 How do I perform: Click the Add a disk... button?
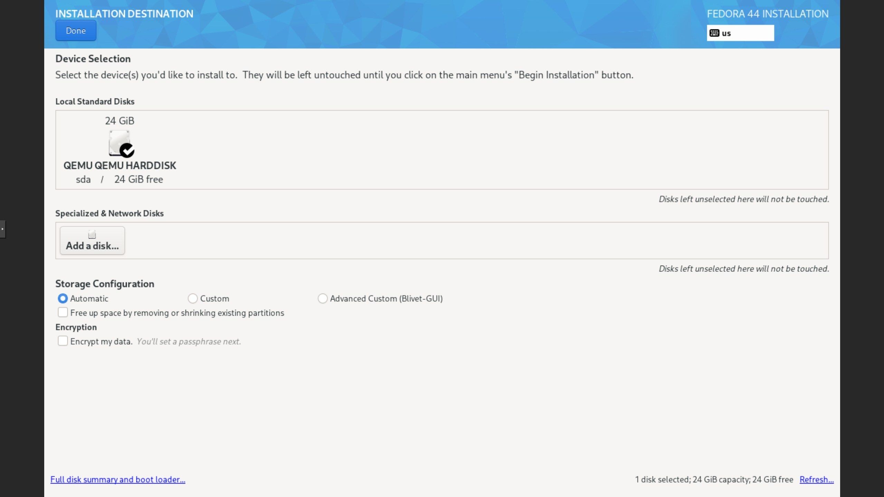coord(92,241)
